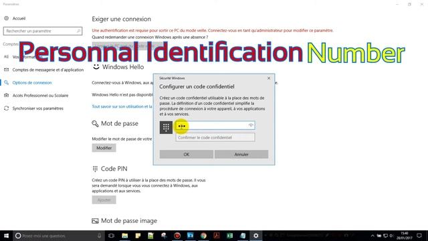
Task: Focus the Rechercher un paramètre field
Action: click(x=43, y=31)
